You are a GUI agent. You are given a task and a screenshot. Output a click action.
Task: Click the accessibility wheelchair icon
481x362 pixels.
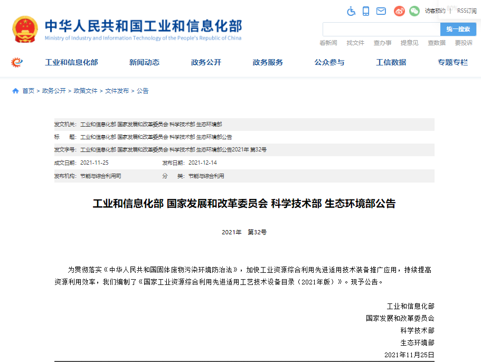pos(351,11)
